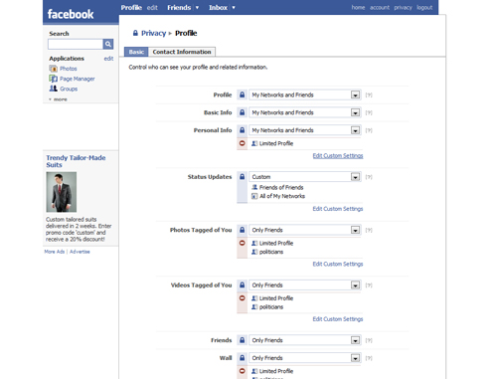Open the Groups application icon
Image resolution: width=497 pixels, height=379 pixels.
click(x=53, y=89)
